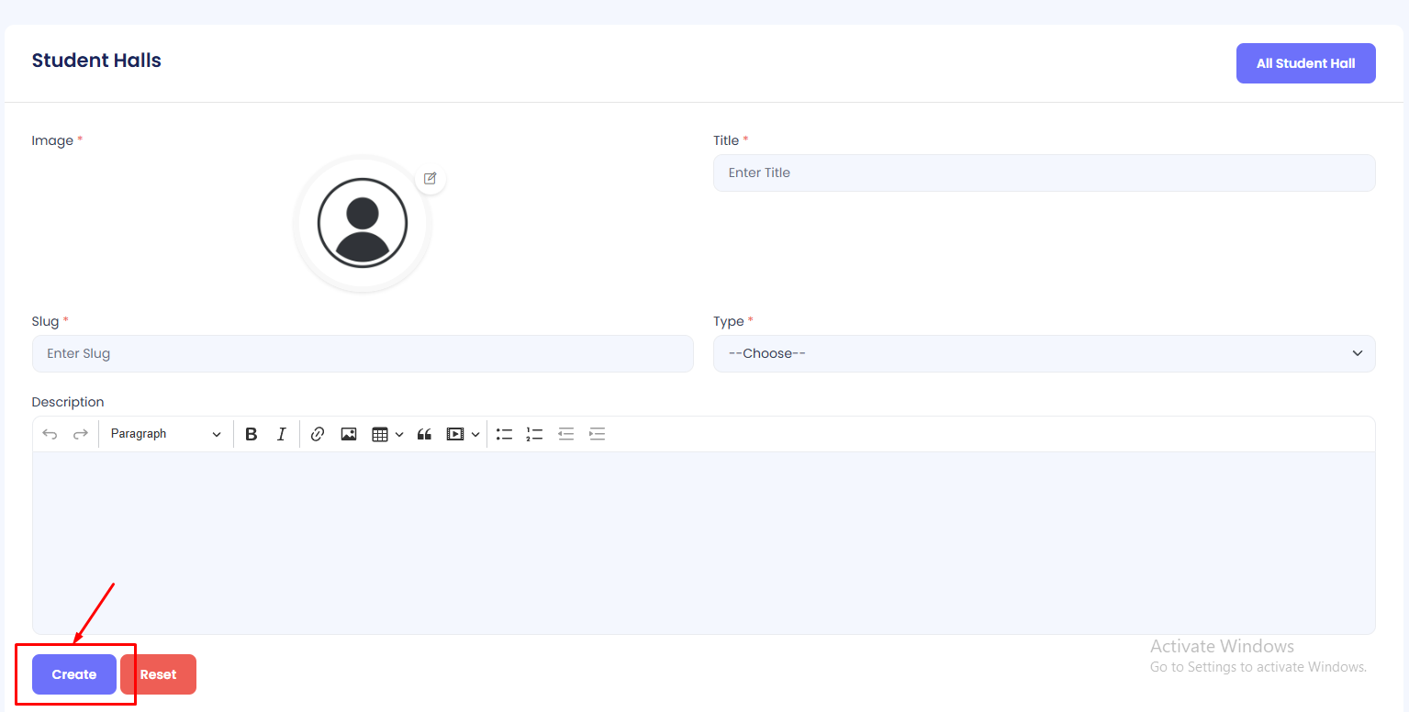Open the All Student Hall list
This screenshot has width=1409, height=712.
point(1305,63)
